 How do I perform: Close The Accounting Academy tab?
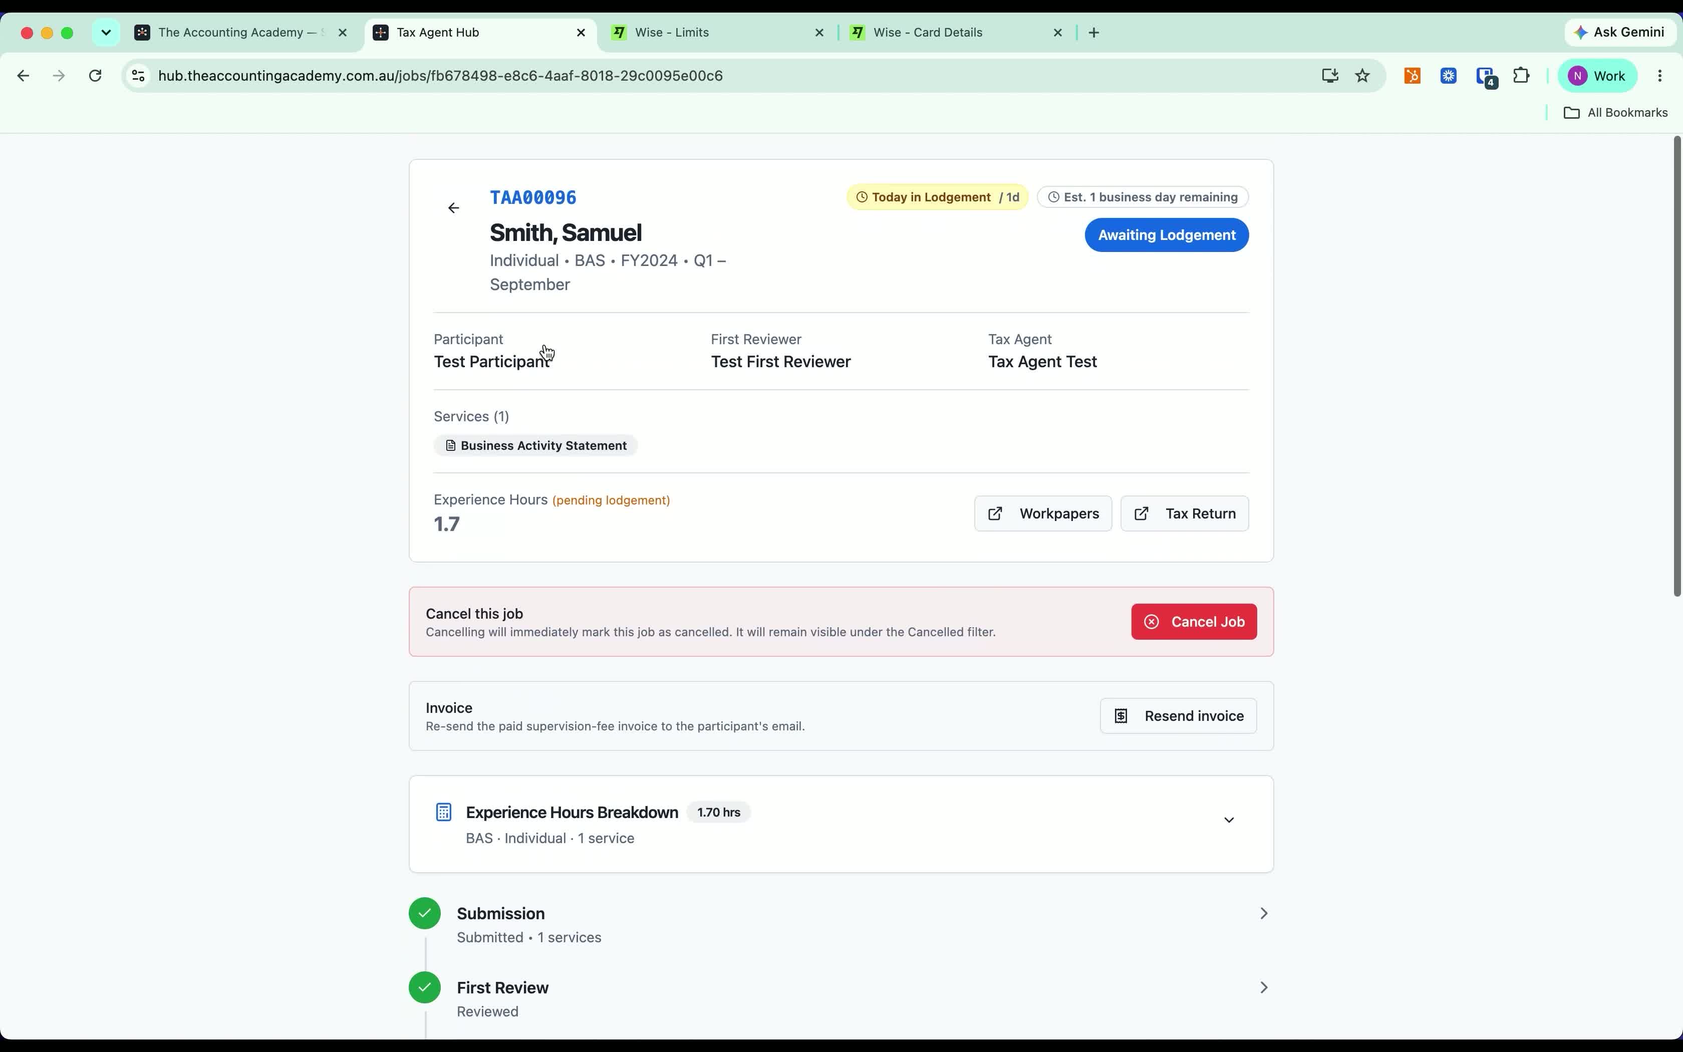pyautogui.click(x=342, y=33)
